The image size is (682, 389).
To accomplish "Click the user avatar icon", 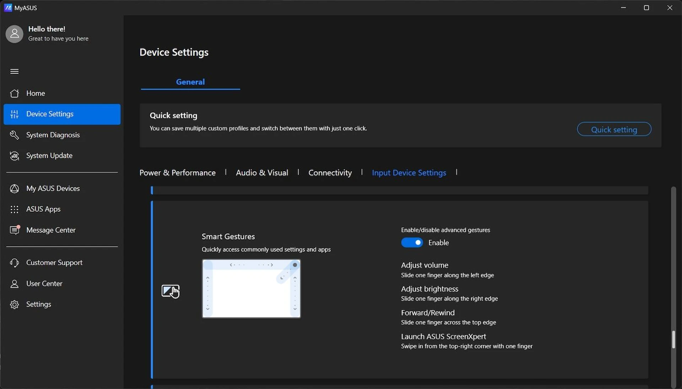I will (14, 34).
